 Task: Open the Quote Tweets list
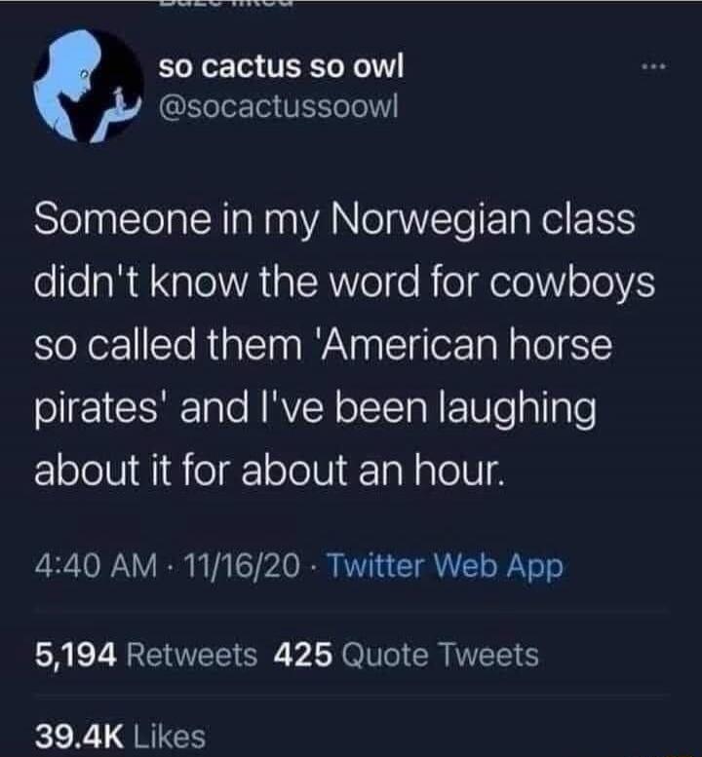point(438,655)
